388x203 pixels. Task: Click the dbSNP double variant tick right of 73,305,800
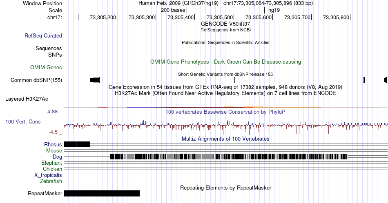364,80
